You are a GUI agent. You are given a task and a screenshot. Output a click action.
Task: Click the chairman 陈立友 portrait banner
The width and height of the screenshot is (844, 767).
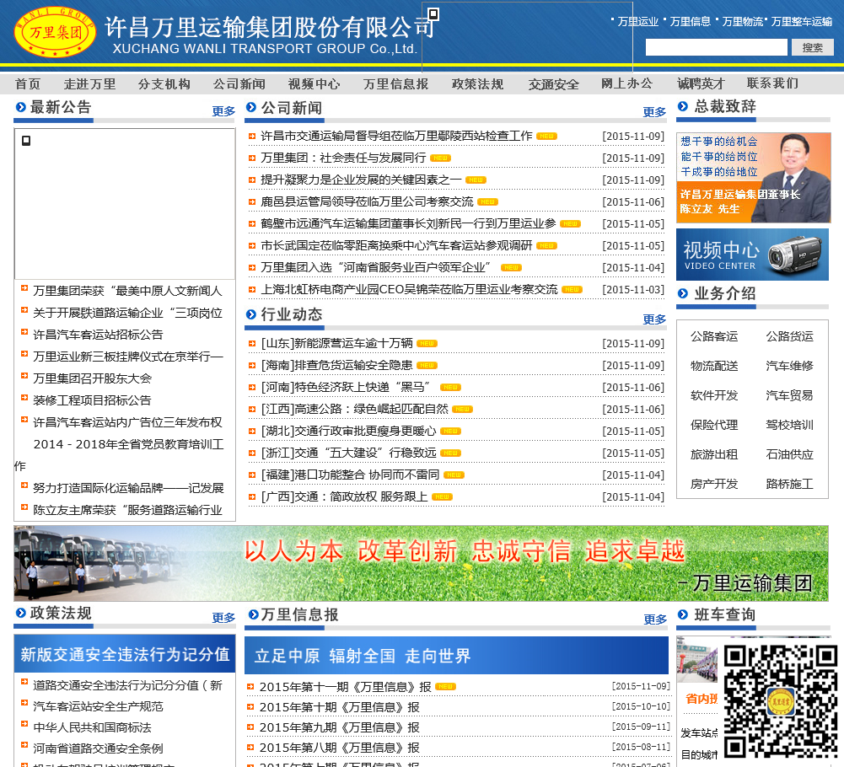[754, 178]
